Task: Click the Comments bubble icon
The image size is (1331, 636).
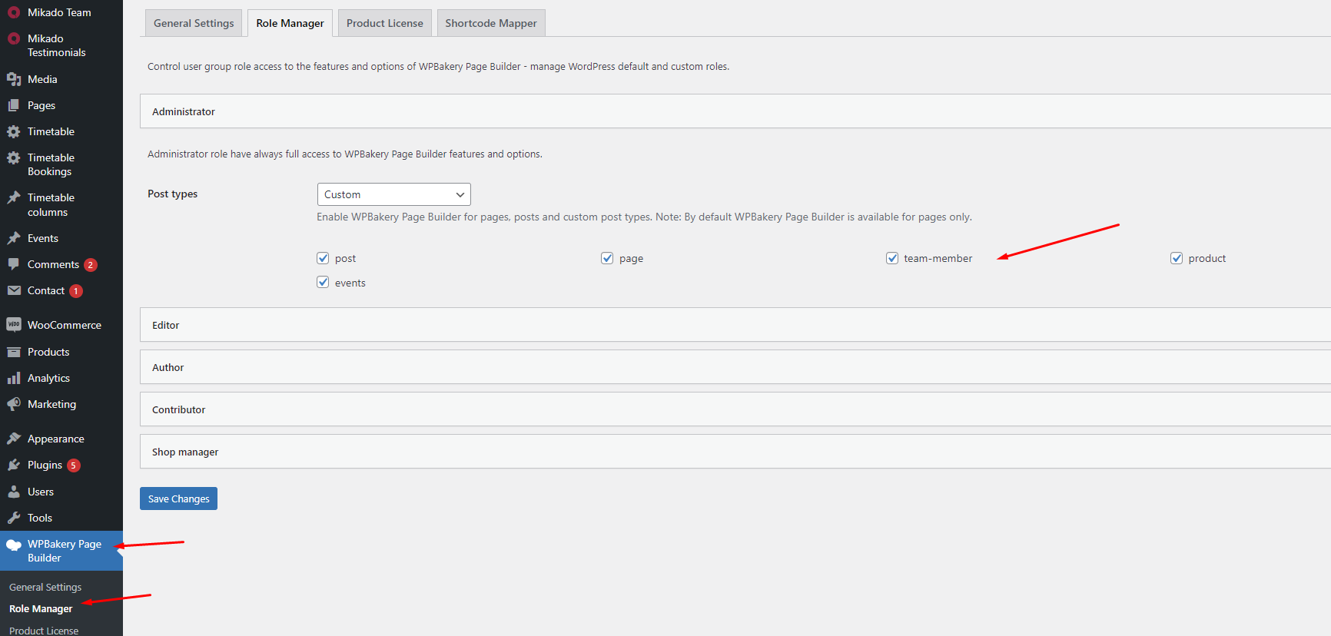Action: click(x=14, y=264)
